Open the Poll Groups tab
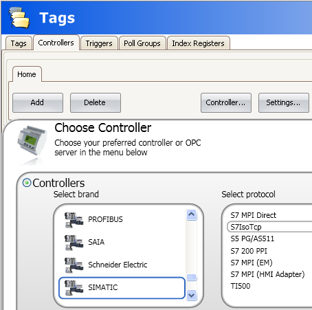Viewport: 312px width, 310px height. coord(142,43)
